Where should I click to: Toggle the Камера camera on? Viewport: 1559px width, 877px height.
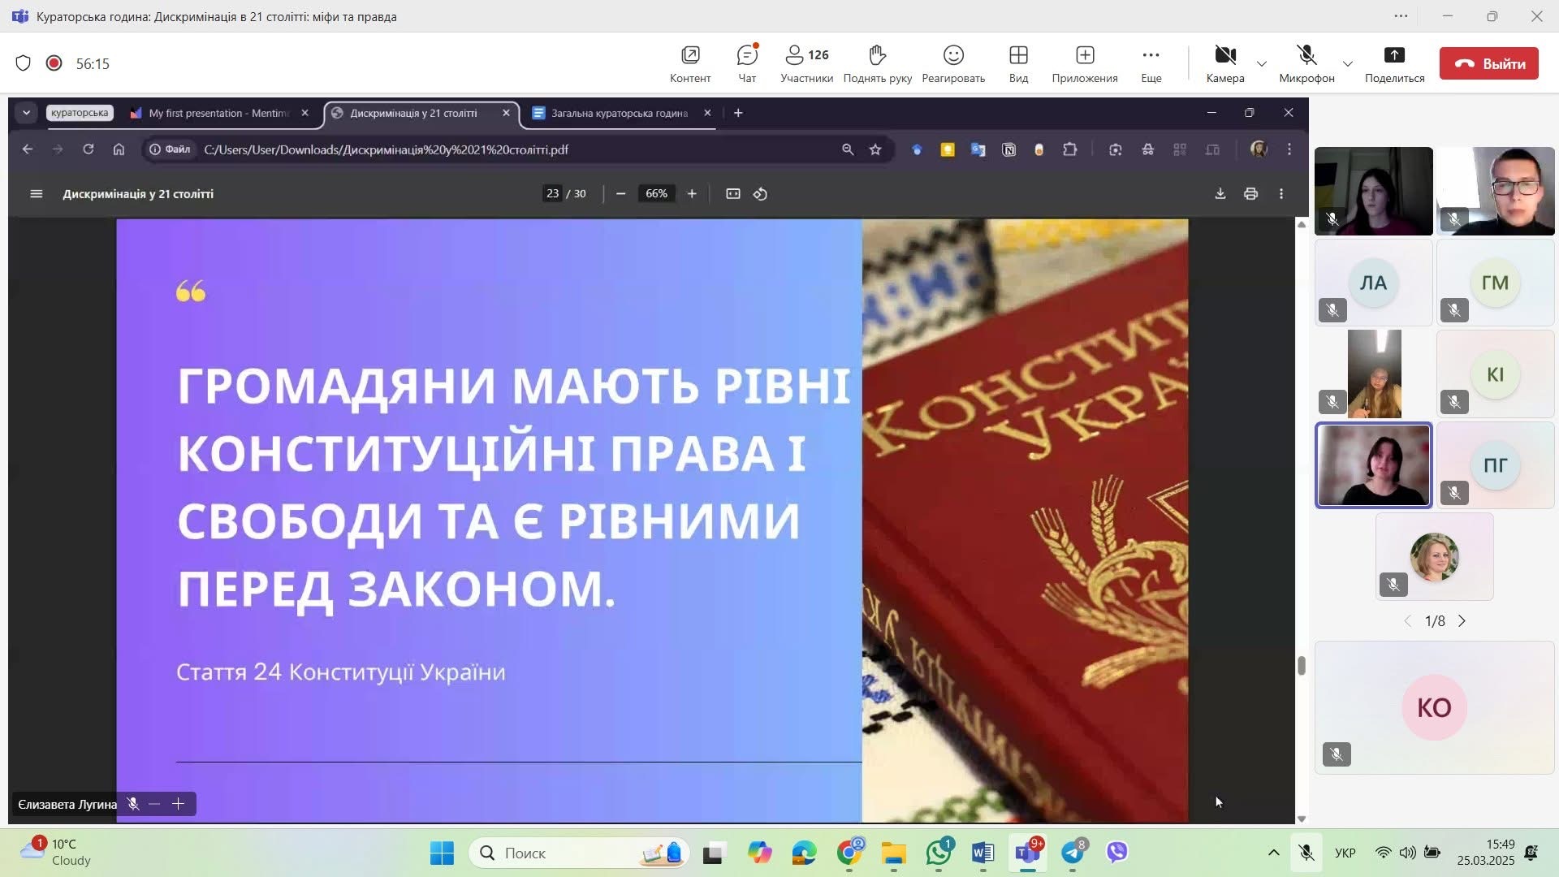click(1224, 63)
